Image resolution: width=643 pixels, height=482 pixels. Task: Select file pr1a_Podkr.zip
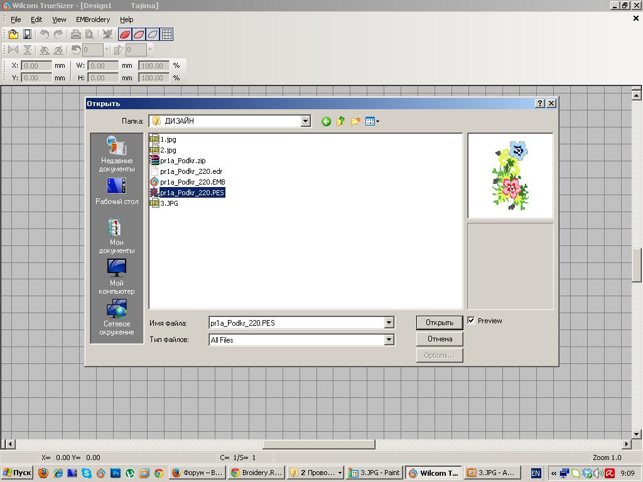(178, 161)
